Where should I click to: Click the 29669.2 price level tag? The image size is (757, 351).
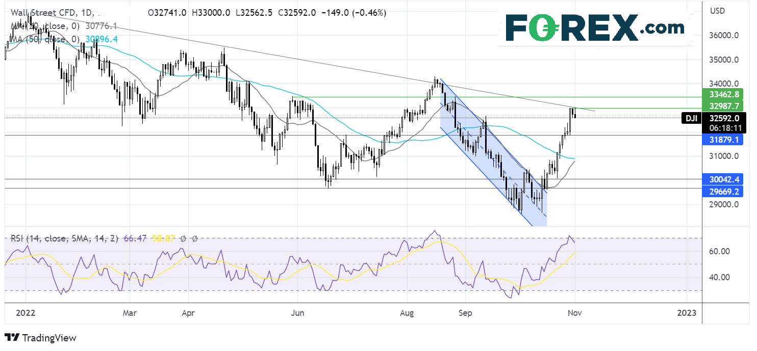point(723,192)
